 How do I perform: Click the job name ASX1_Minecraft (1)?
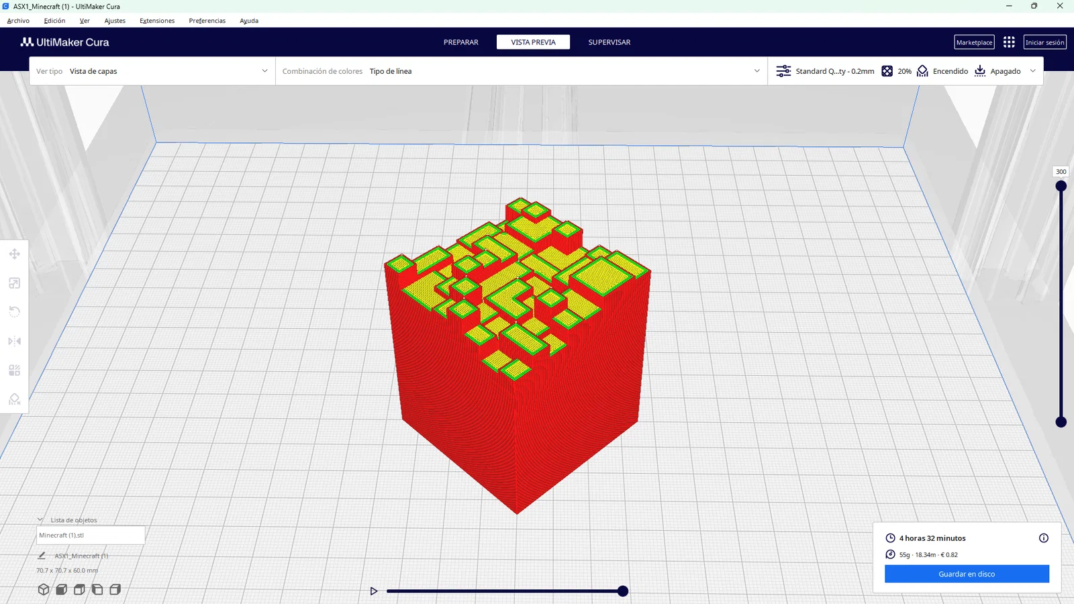pyautogui.click(x=81, y=556)
